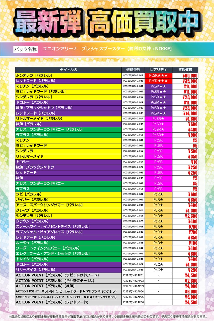Select the ¥60,000 price cell

(x=185, y=76)
